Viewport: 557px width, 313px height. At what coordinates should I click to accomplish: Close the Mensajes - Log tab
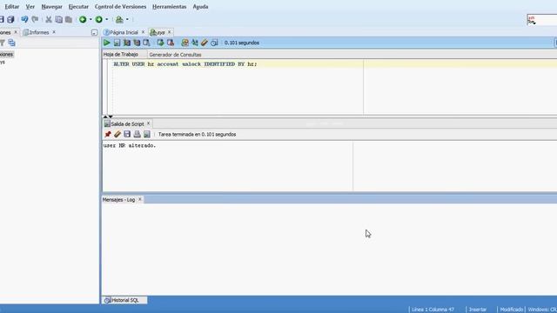pos(139,199)
